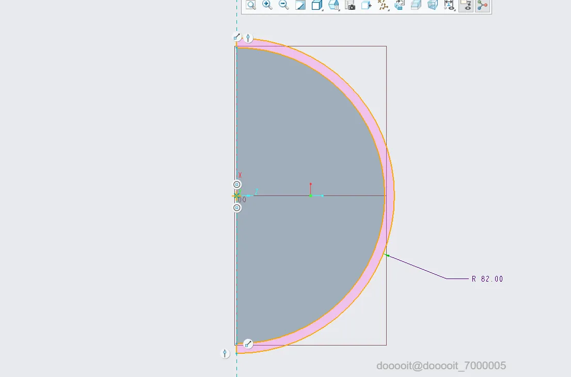Viewport: 571px width, 377px height.
Task: Open the display style cube dropdown
Action: 317,5
